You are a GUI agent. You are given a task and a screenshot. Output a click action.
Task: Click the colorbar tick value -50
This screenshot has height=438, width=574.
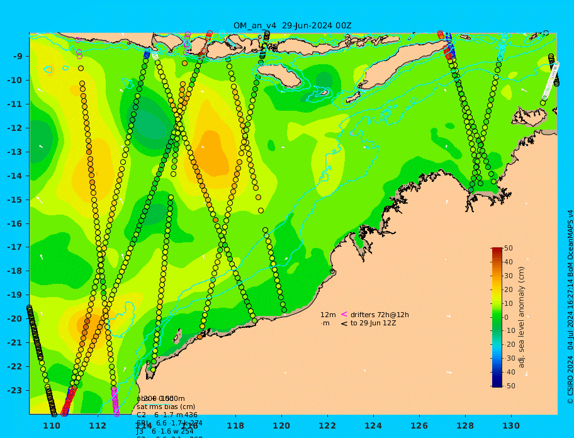[510, 386]
